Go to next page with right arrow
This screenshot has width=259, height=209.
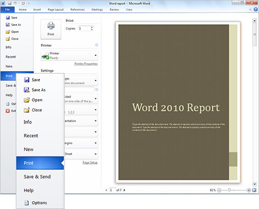click(x=124, y=190)
